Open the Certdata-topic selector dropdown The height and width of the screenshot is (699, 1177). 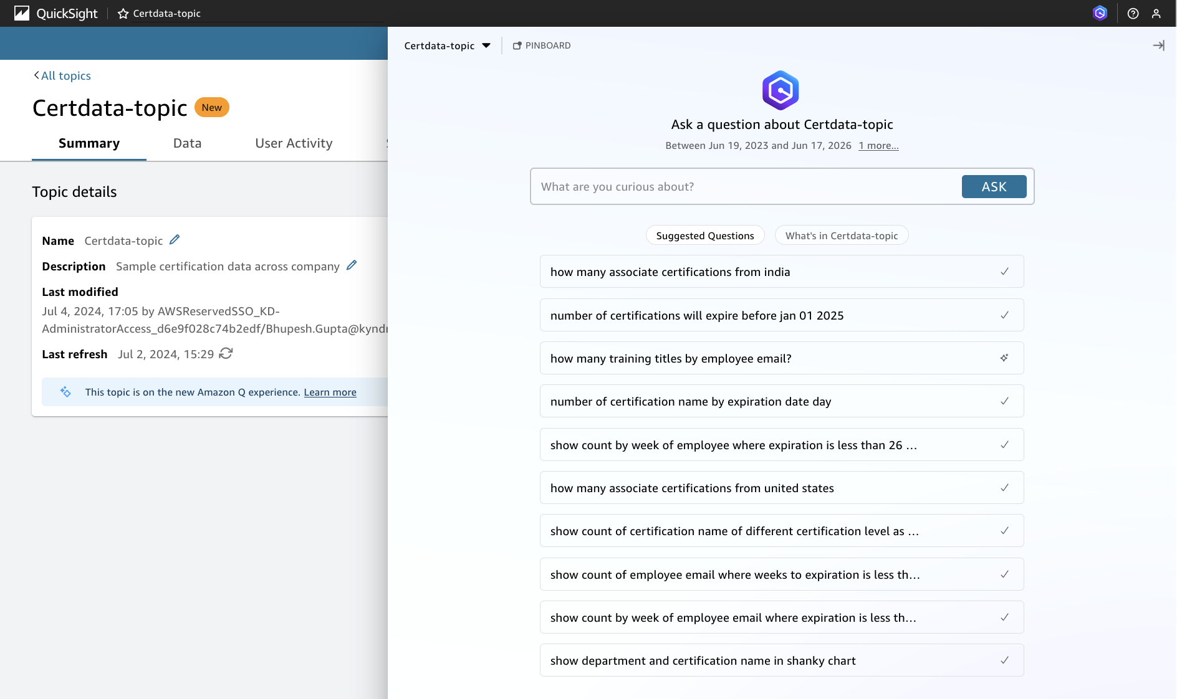click(447, 45)
